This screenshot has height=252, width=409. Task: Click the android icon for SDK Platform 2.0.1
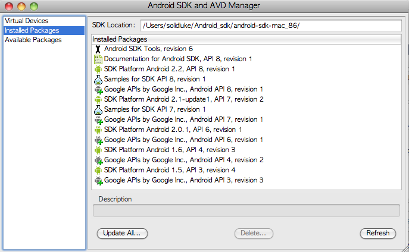click(x=98, y=130)
